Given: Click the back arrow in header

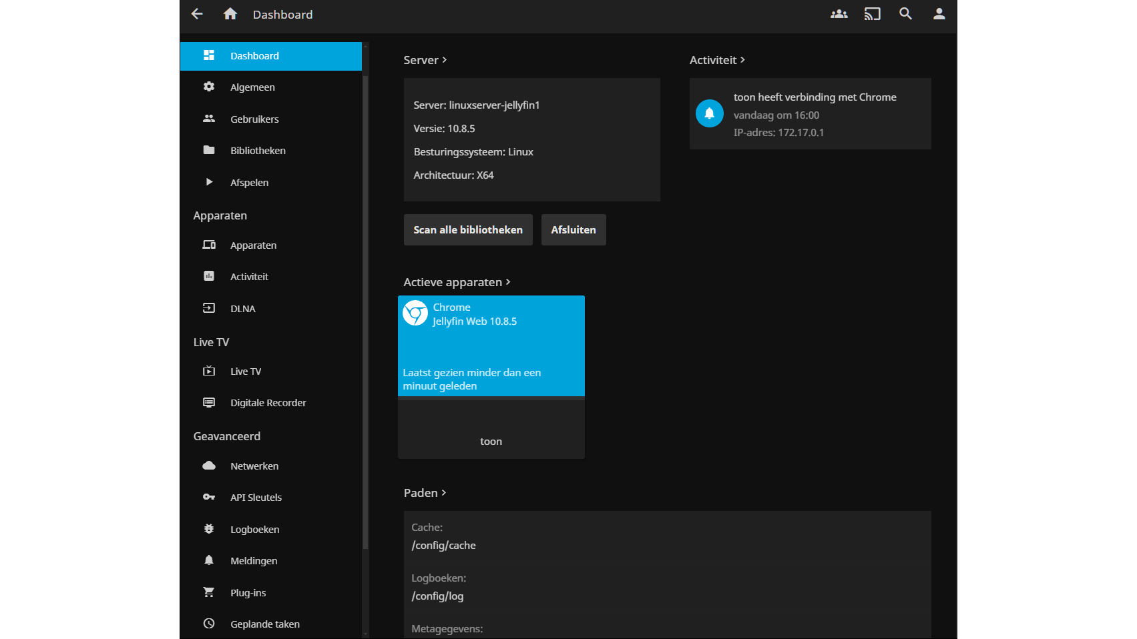Looking at the screenshot, I should [197, 14].
